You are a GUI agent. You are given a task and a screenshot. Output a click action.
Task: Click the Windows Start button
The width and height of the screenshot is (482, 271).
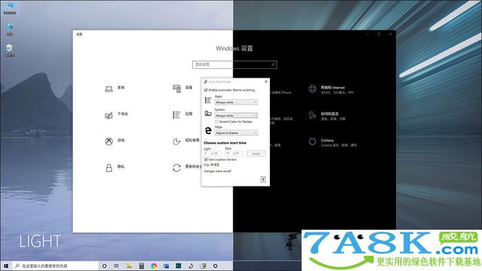[x=6, y=265]
